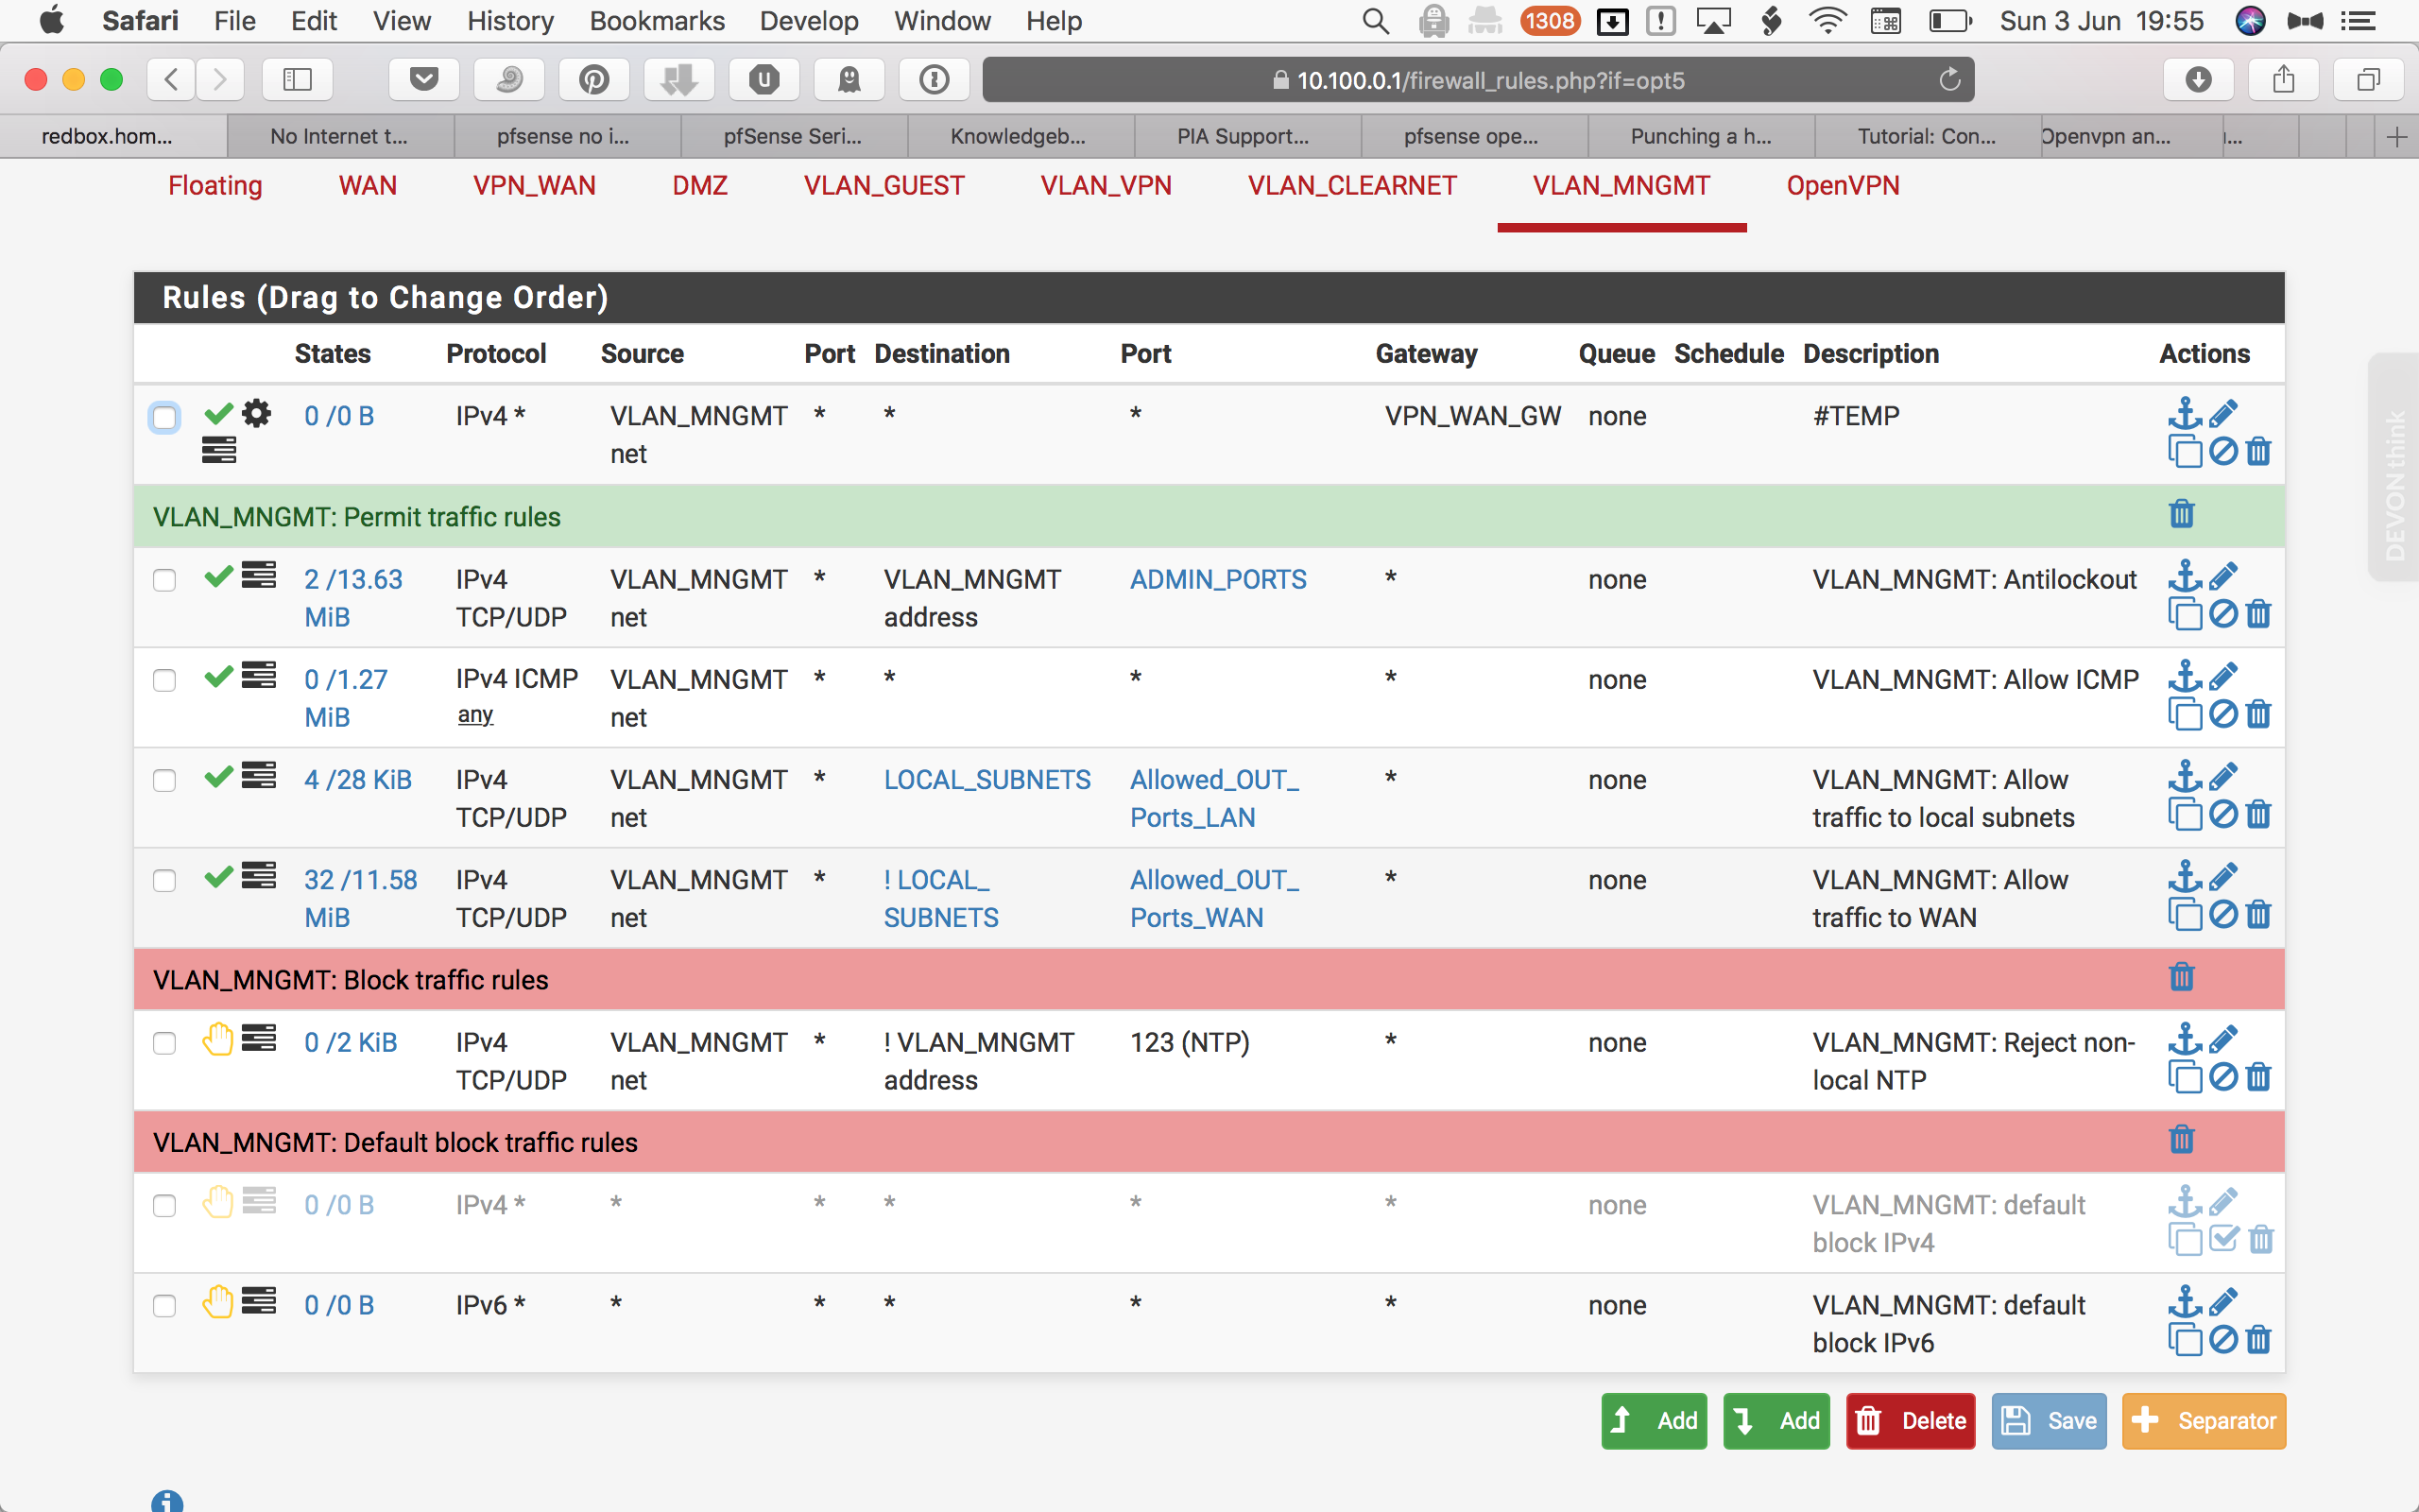
Task: Open Safari's History menu
Action: pos(510,21)
